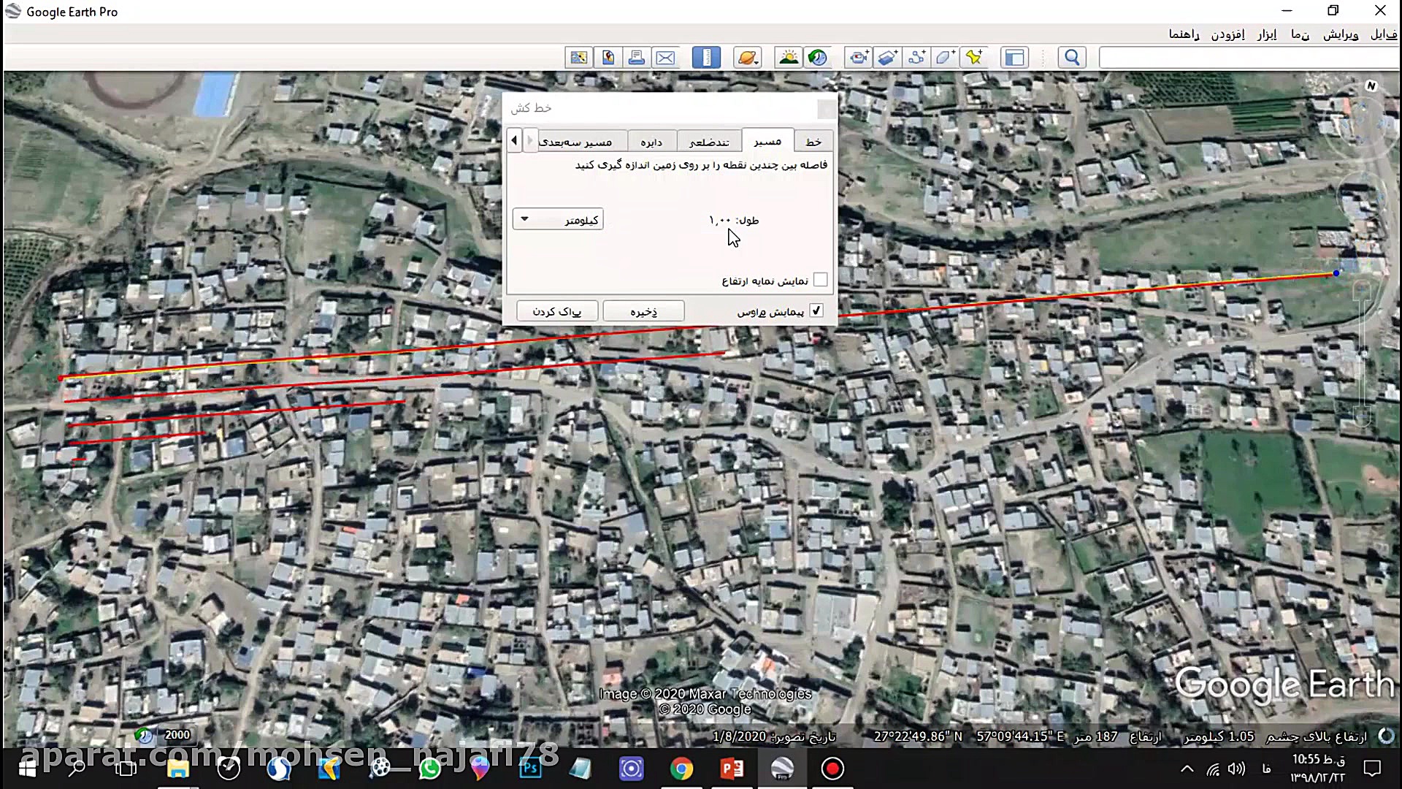Click the ذخیره (Save) button
The image size is (1402, 789).
643,311
